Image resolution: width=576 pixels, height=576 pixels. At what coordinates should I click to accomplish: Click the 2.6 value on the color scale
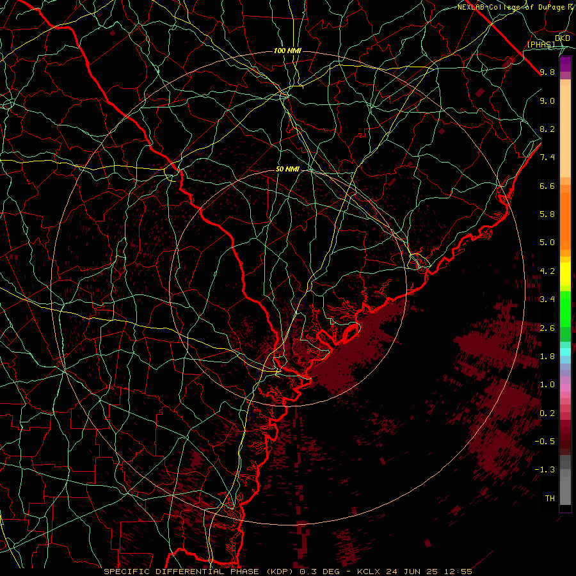(x=547, y=328)
